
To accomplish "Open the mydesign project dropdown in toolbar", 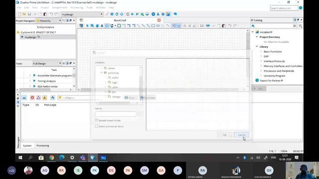I will pos(102,14).
